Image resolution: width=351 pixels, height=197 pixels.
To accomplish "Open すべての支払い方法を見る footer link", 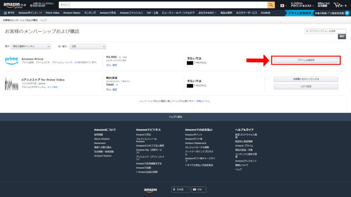I will 199,165.
